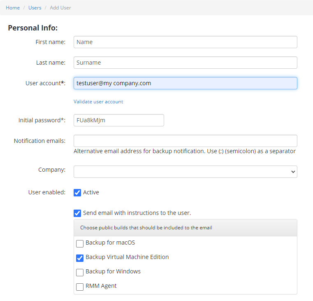Click the Add User breadcrumb item

coord(60,8)
